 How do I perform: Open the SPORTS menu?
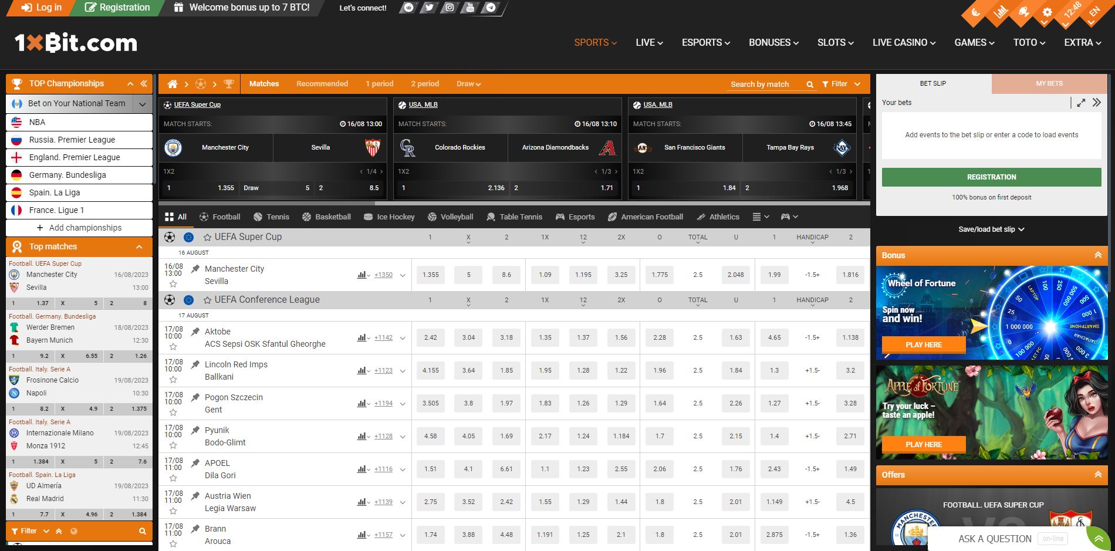[x=595, y=42]
